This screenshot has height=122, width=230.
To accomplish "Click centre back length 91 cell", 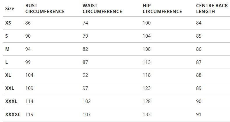I will [x=199, y=114].
